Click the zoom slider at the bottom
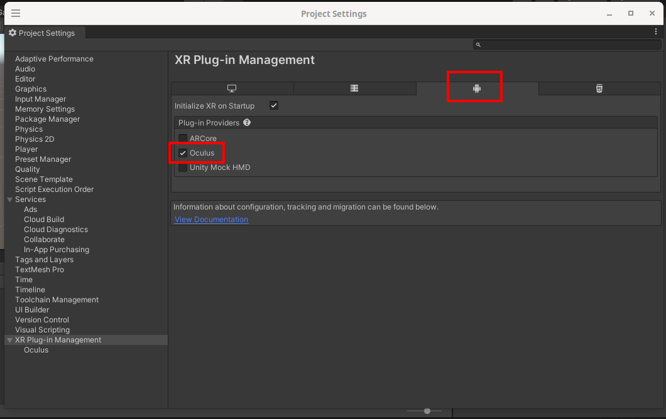 coord(427,411)
